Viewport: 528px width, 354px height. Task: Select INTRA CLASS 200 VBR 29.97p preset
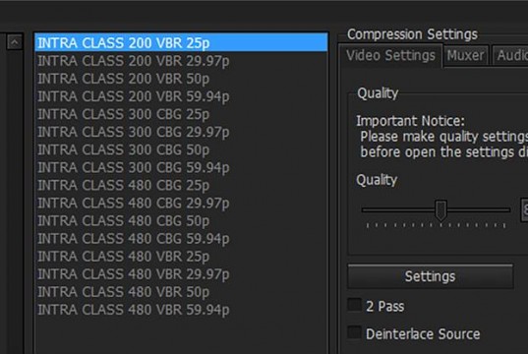(x=181, y=61)
